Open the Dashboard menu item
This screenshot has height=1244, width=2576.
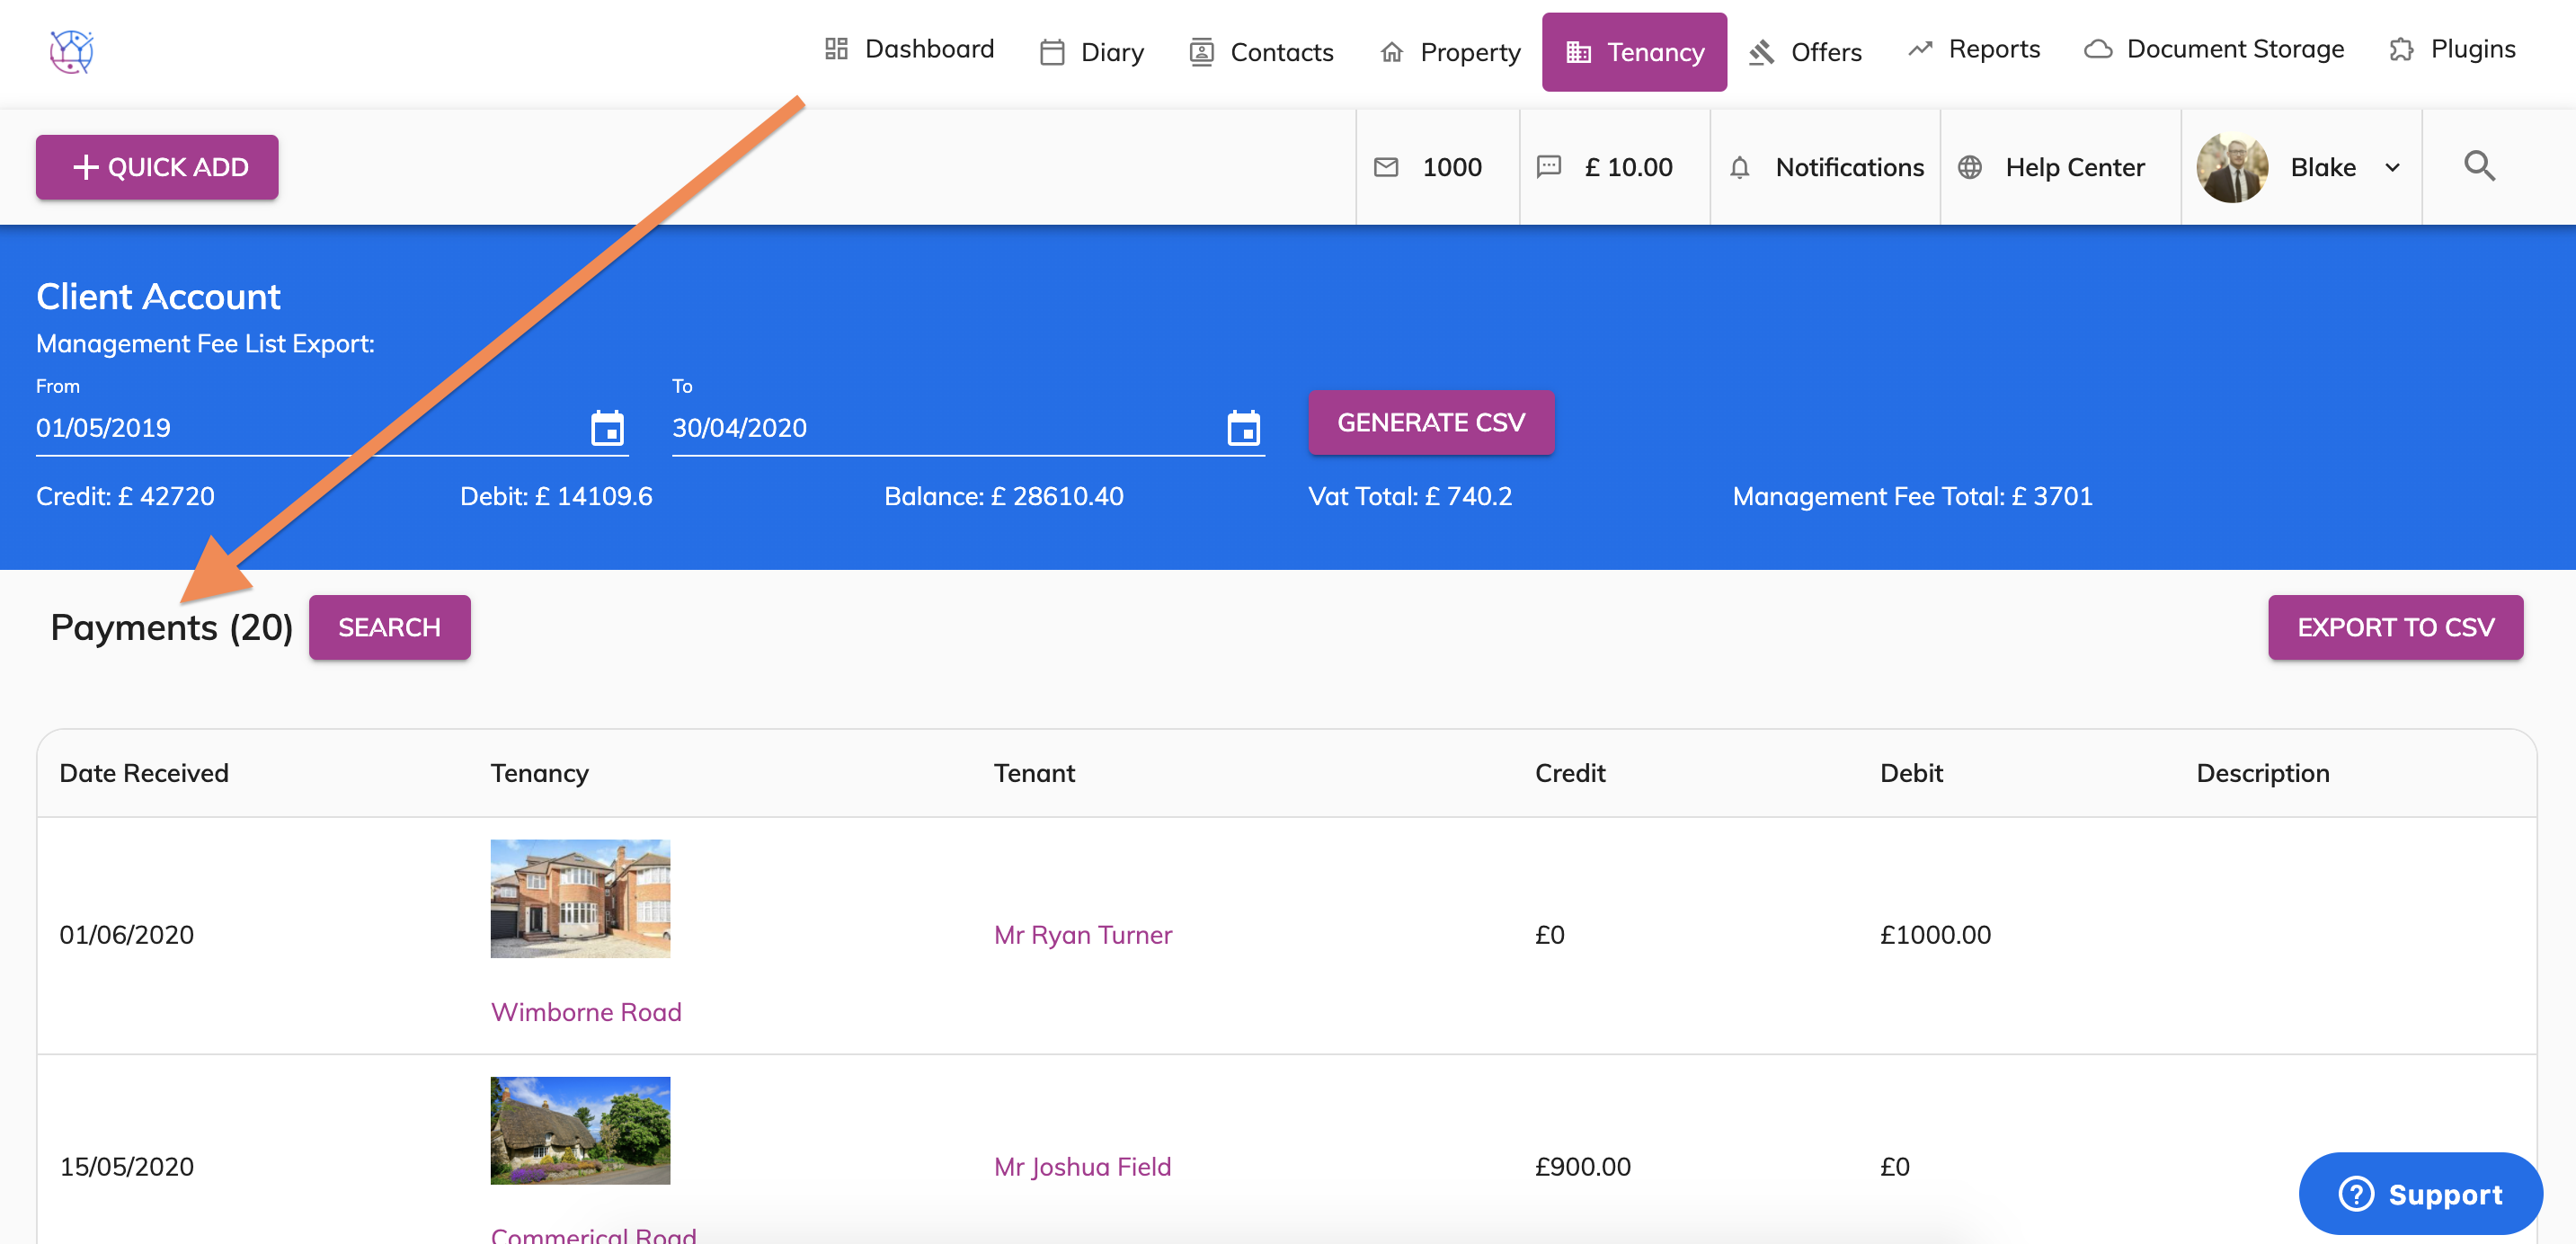pos(909,49)
